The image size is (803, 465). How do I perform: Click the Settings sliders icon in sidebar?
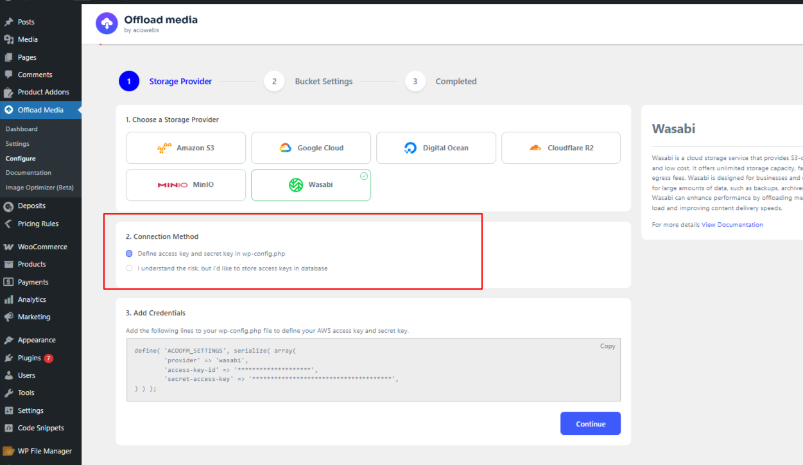(x=8, y=410)
